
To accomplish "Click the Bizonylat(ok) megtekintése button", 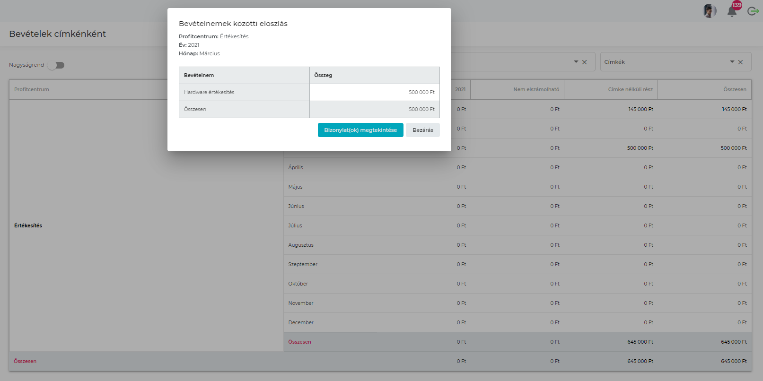I will click(360, 130).
